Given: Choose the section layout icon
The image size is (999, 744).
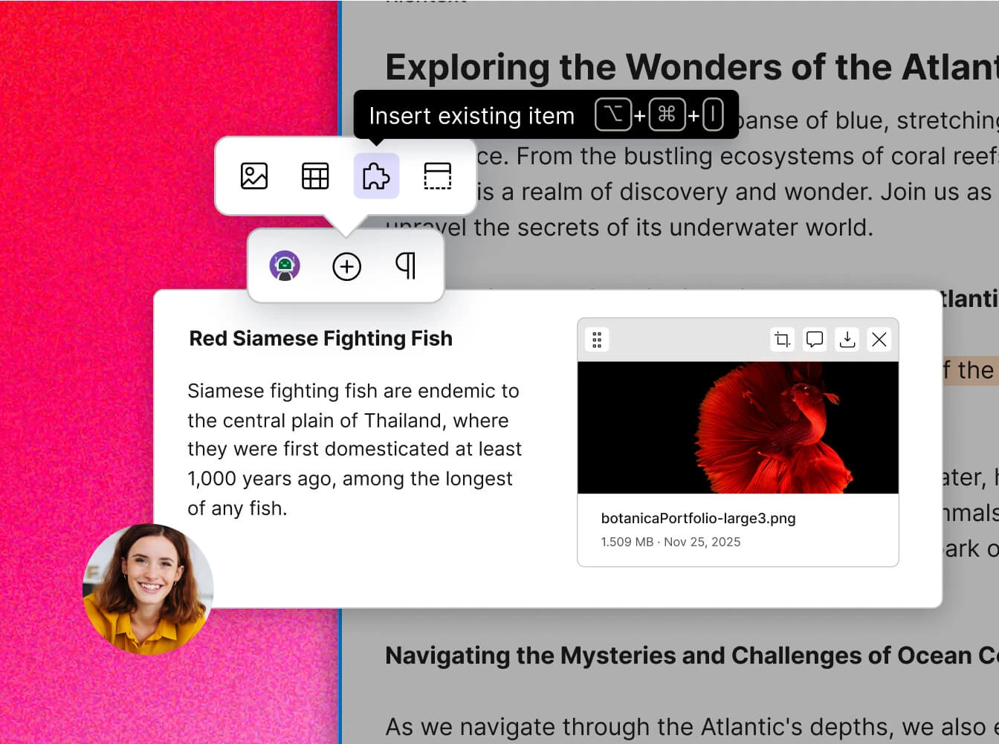Looking at the screenshot, I should tap(437, 176).
